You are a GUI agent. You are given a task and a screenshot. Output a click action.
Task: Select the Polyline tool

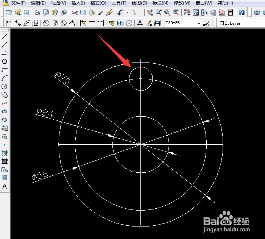pyautogui.click(x=5, y=53)
